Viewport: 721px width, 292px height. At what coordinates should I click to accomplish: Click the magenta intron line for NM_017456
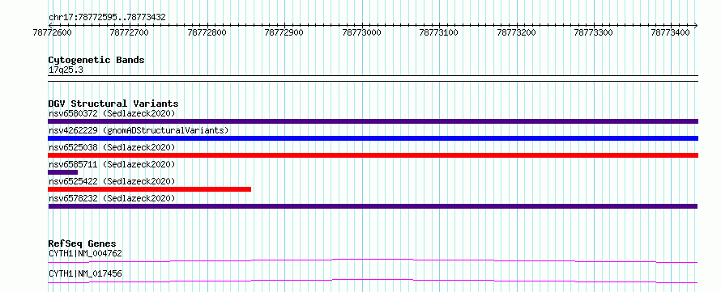point(373,281)
